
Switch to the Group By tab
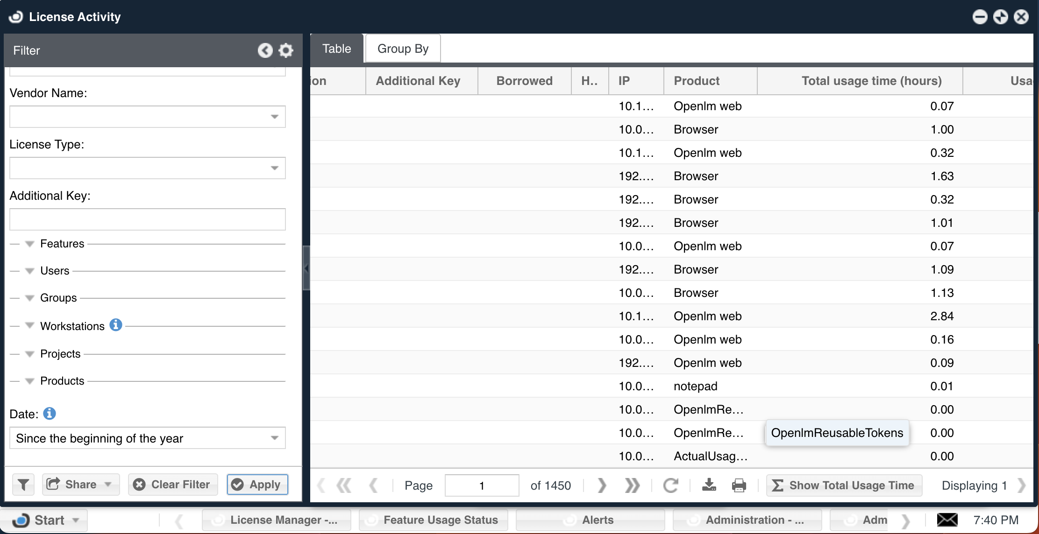tap(403, 49)
